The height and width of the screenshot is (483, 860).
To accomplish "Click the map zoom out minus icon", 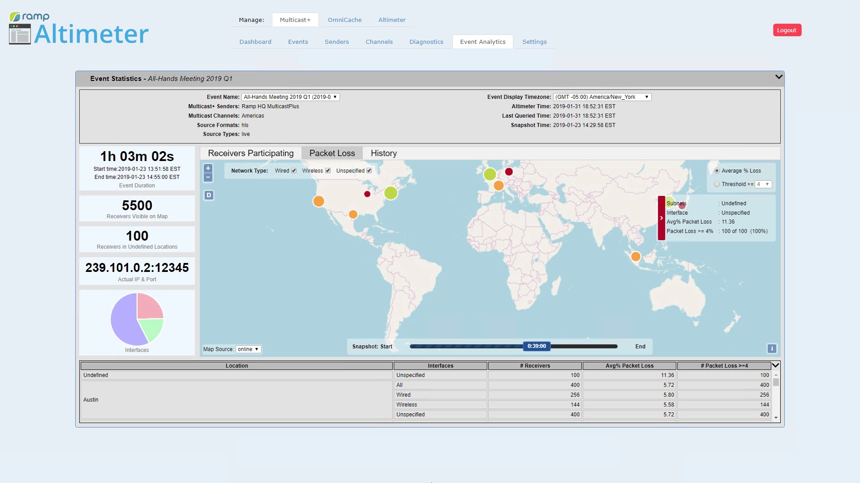I will pos(208,178).
